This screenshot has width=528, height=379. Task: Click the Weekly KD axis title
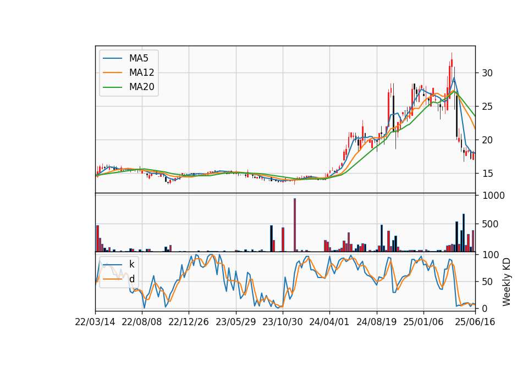pyautogui.click(x=507, y=282)
